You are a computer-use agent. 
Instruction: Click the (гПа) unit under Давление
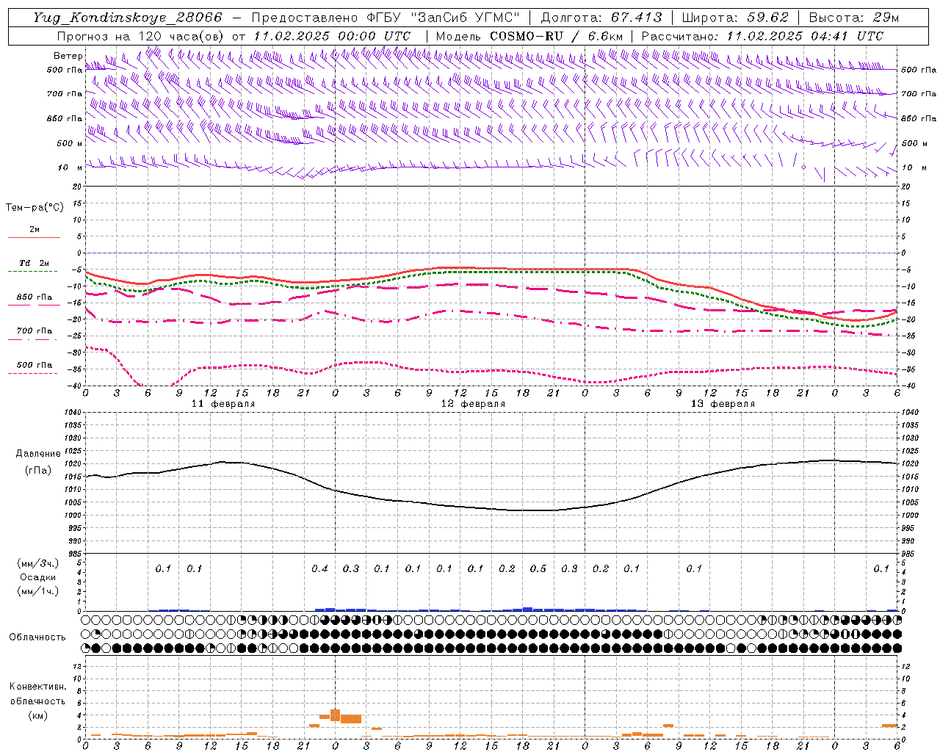click(x=38, y=471)
